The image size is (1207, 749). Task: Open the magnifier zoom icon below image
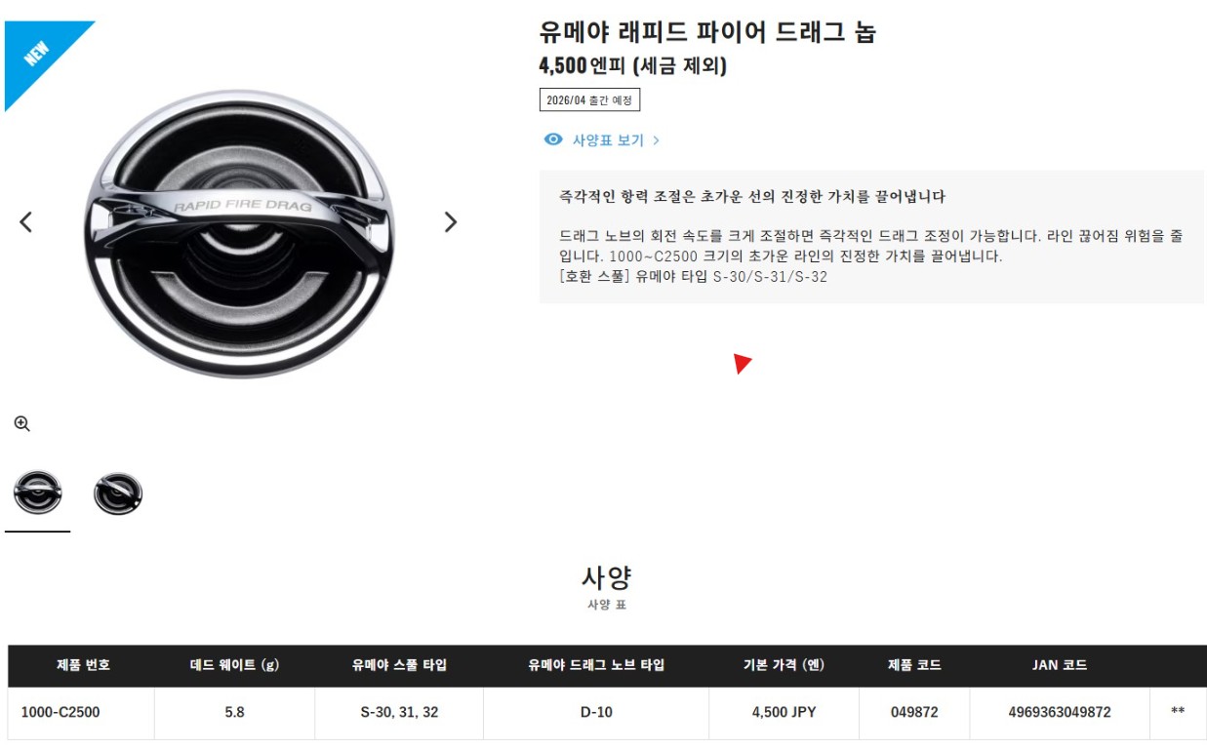[22, 424]
